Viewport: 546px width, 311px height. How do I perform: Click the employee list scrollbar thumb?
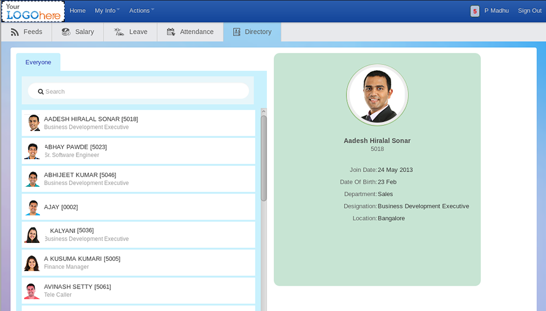[x=263, y=158]
